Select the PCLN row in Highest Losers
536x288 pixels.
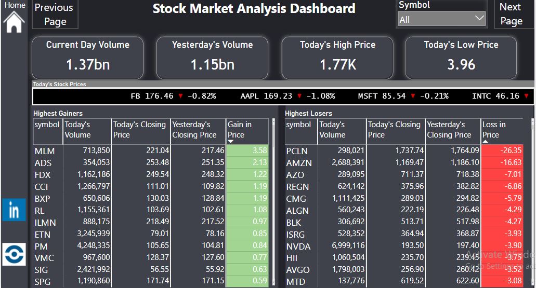(404, 150)
